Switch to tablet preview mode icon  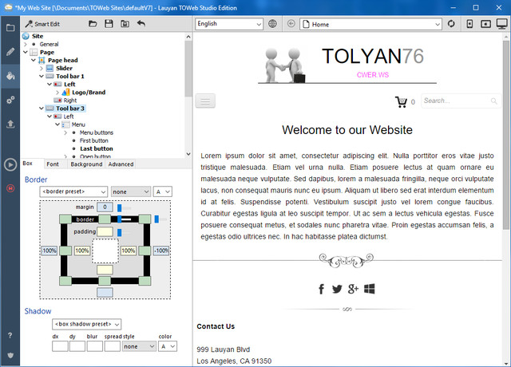(x=485, y=24)
